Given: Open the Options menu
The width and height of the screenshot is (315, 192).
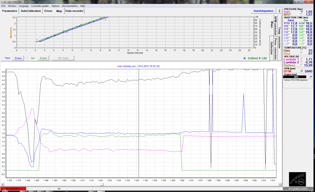Looking at the screenshot, I should [x=56, y=6].
